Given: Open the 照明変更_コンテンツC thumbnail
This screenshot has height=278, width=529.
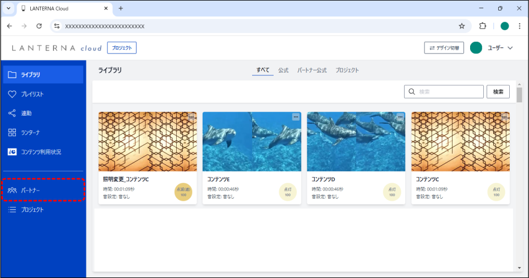Looking at the screenshot, I should (148, 142).
